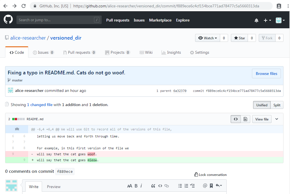This screenshot has height=194, width=290.
Task: Collapse the README.md diff chevron
Action: [277, 119]
